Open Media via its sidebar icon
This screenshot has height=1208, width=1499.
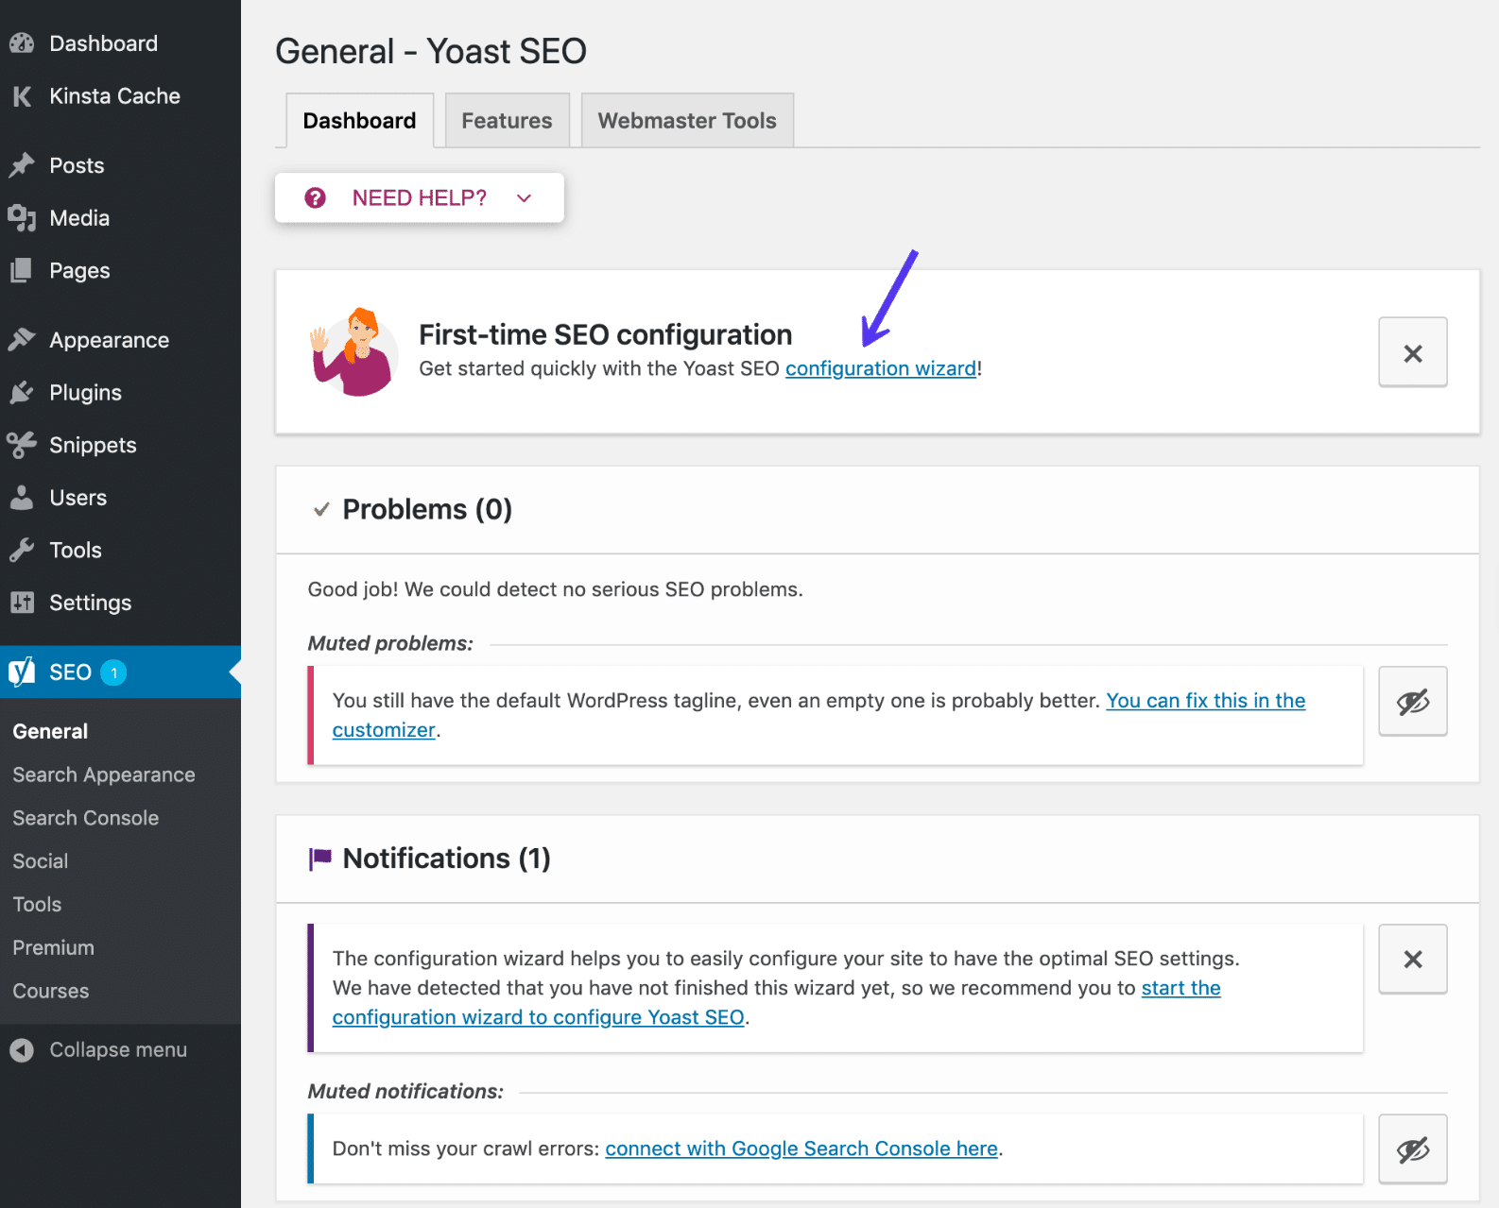22,218
